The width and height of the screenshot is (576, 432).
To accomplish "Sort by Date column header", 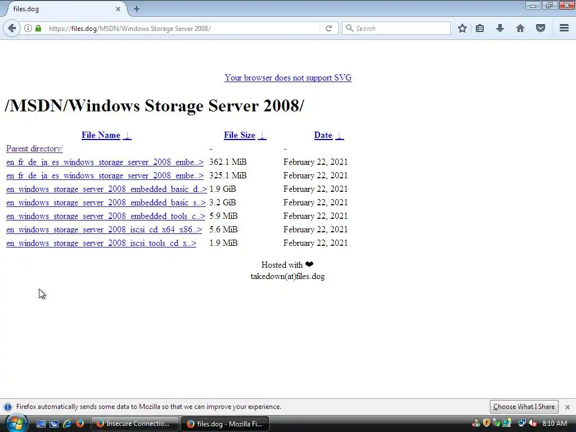I will point(323,135).
